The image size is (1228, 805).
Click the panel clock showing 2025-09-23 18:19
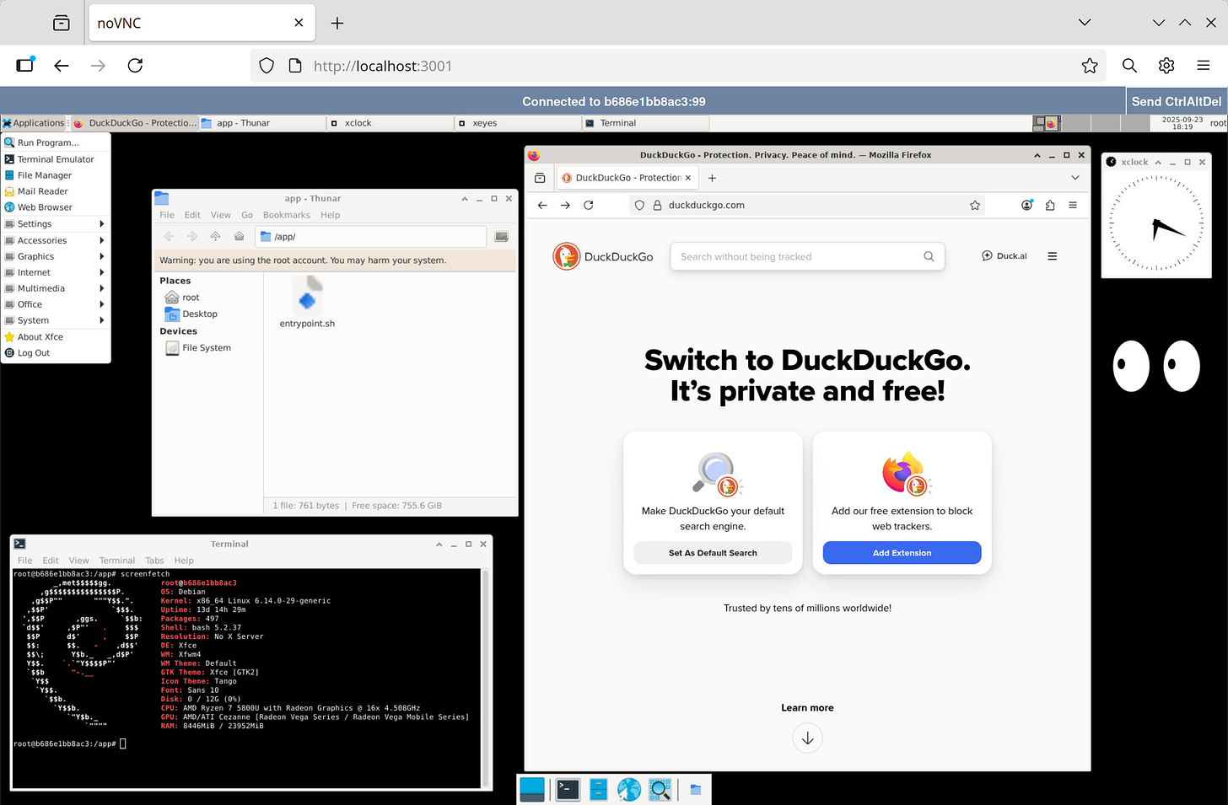click(1182, 123)
